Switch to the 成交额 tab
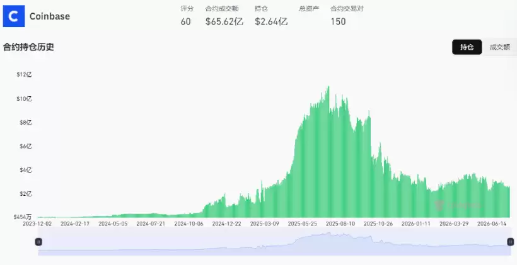The height and width of the screenshot is (265, 517). coord(499,47)
